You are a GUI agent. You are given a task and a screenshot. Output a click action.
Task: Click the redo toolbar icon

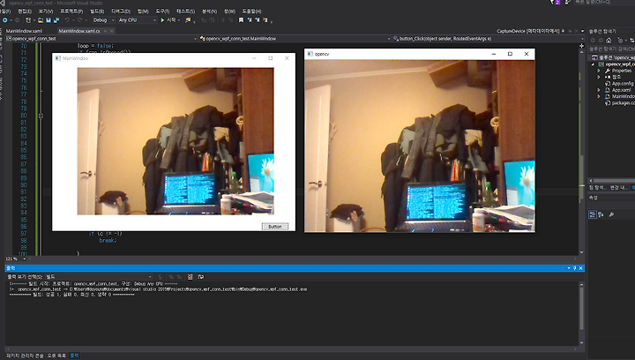coord(79,19)
